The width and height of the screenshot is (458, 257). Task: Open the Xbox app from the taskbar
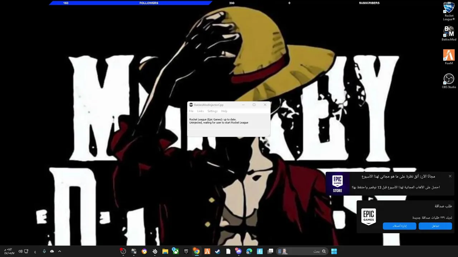(175, 251)
